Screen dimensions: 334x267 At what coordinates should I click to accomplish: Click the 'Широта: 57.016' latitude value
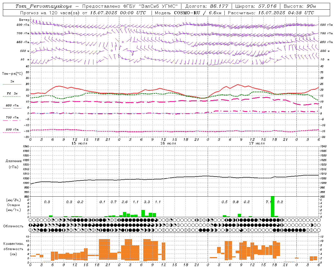[256, 6]
